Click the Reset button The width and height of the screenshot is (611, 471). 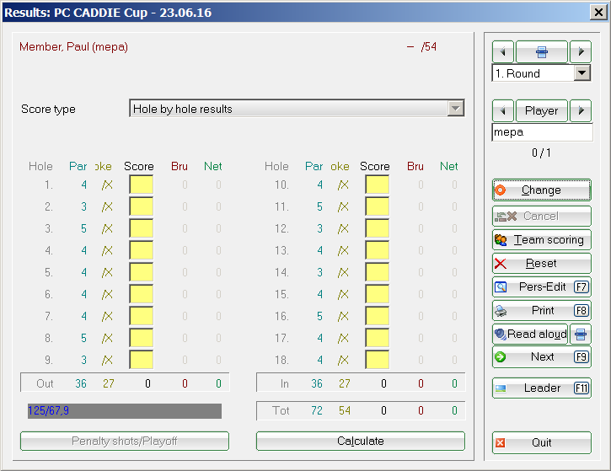point(542,264)
